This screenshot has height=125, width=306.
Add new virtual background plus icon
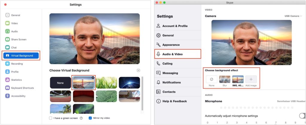click(x=138, y=70)
